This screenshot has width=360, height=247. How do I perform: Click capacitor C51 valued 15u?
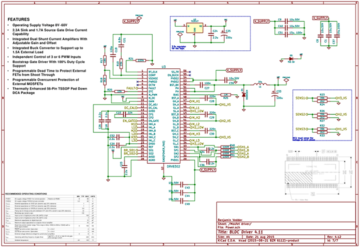286,34
